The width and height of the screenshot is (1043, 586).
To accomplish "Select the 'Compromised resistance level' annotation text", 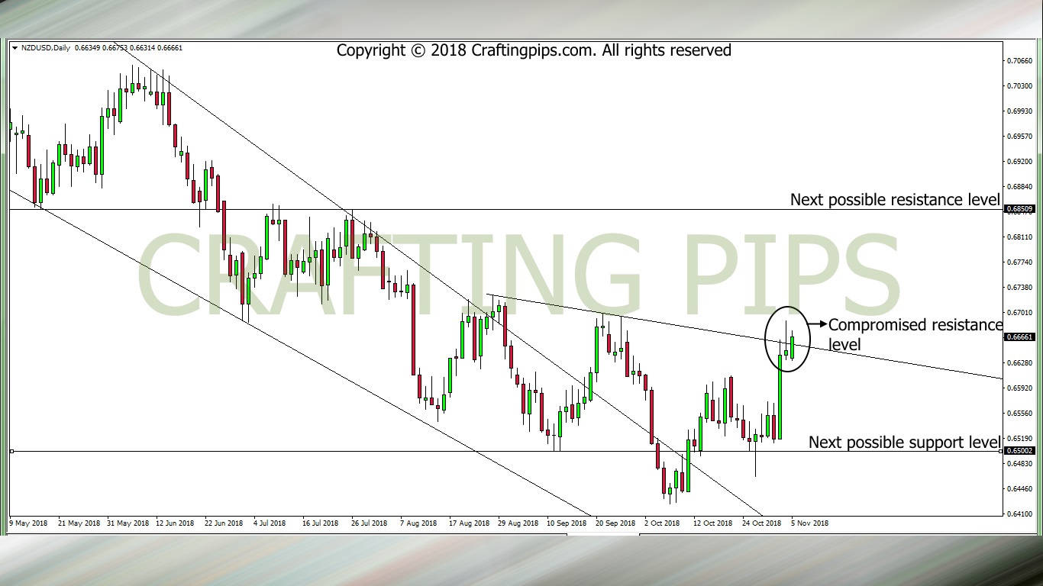I will [915, 335].
